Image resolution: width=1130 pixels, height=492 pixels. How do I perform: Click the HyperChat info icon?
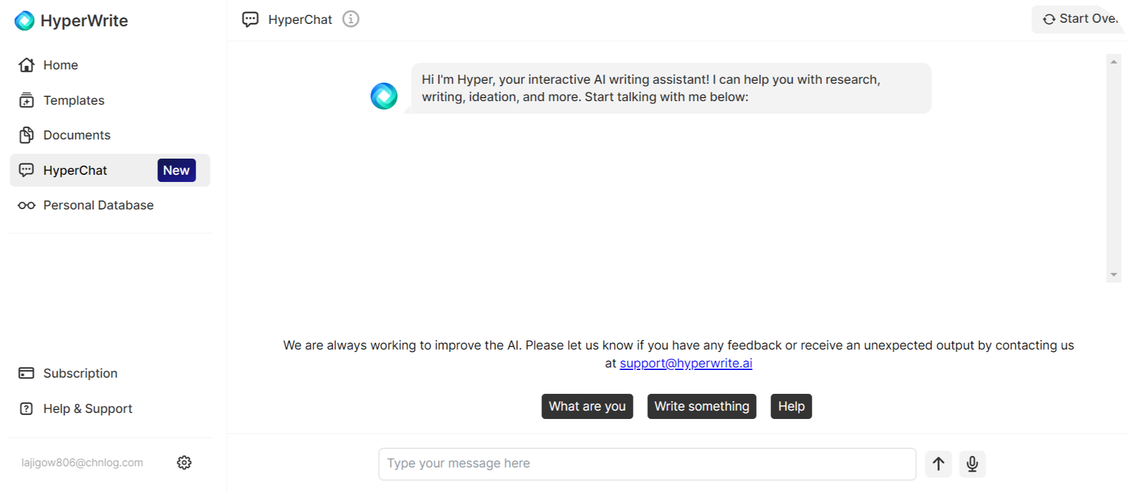pyautogui.click(x=351, y=19)
